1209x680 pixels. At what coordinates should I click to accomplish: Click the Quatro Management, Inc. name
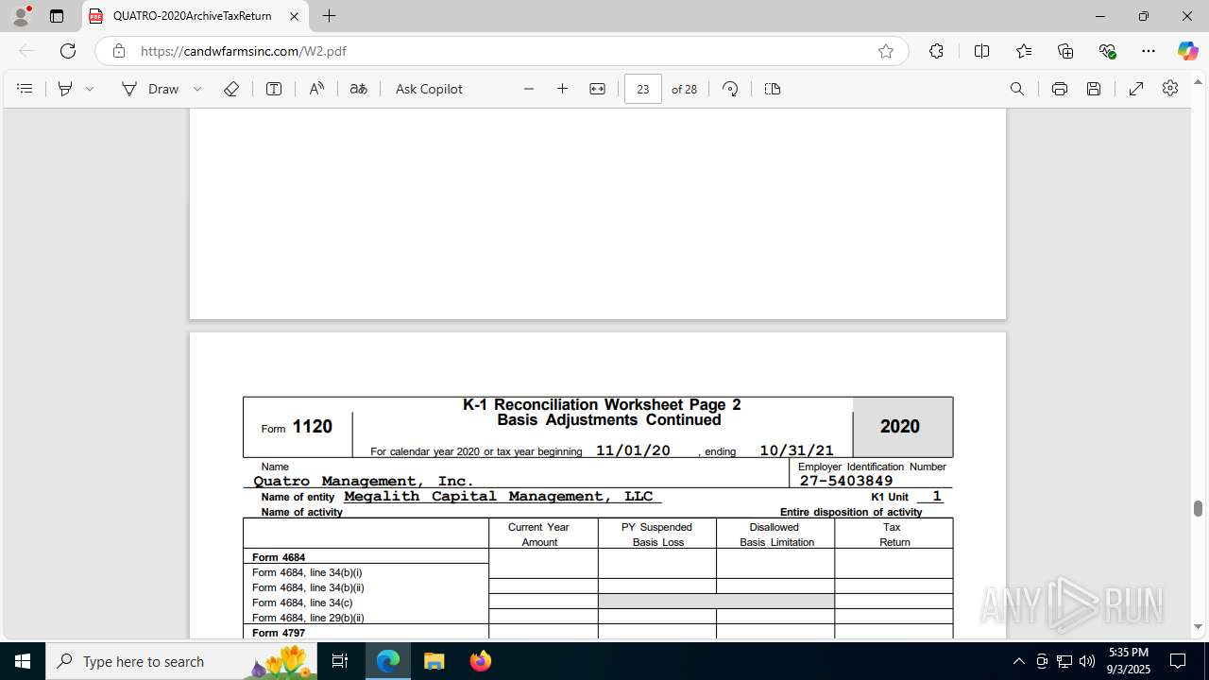pos(364,481)
